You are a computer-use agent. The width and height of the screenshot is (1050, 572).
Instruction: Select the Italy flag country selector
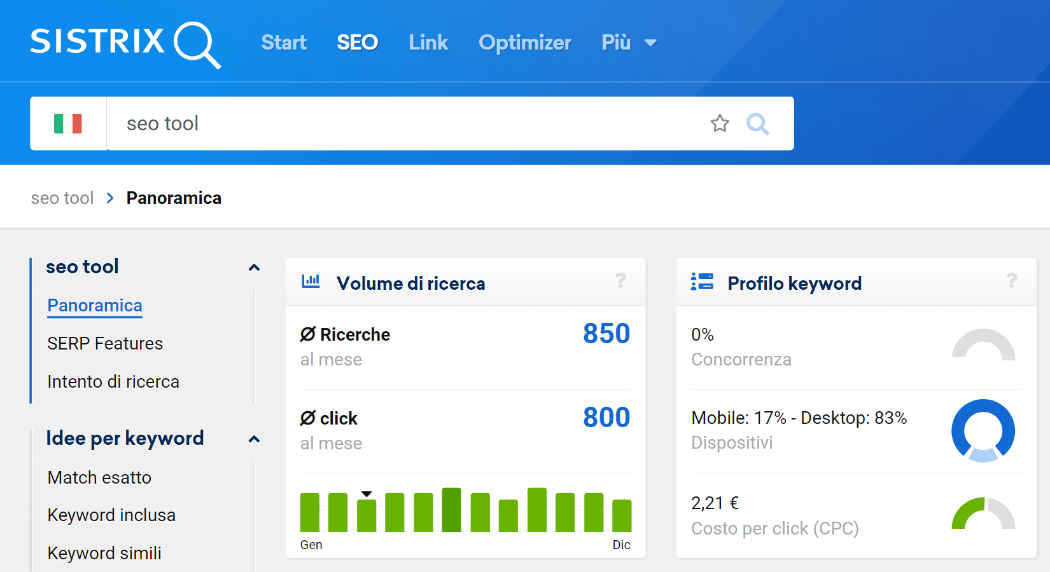(68, 123)
